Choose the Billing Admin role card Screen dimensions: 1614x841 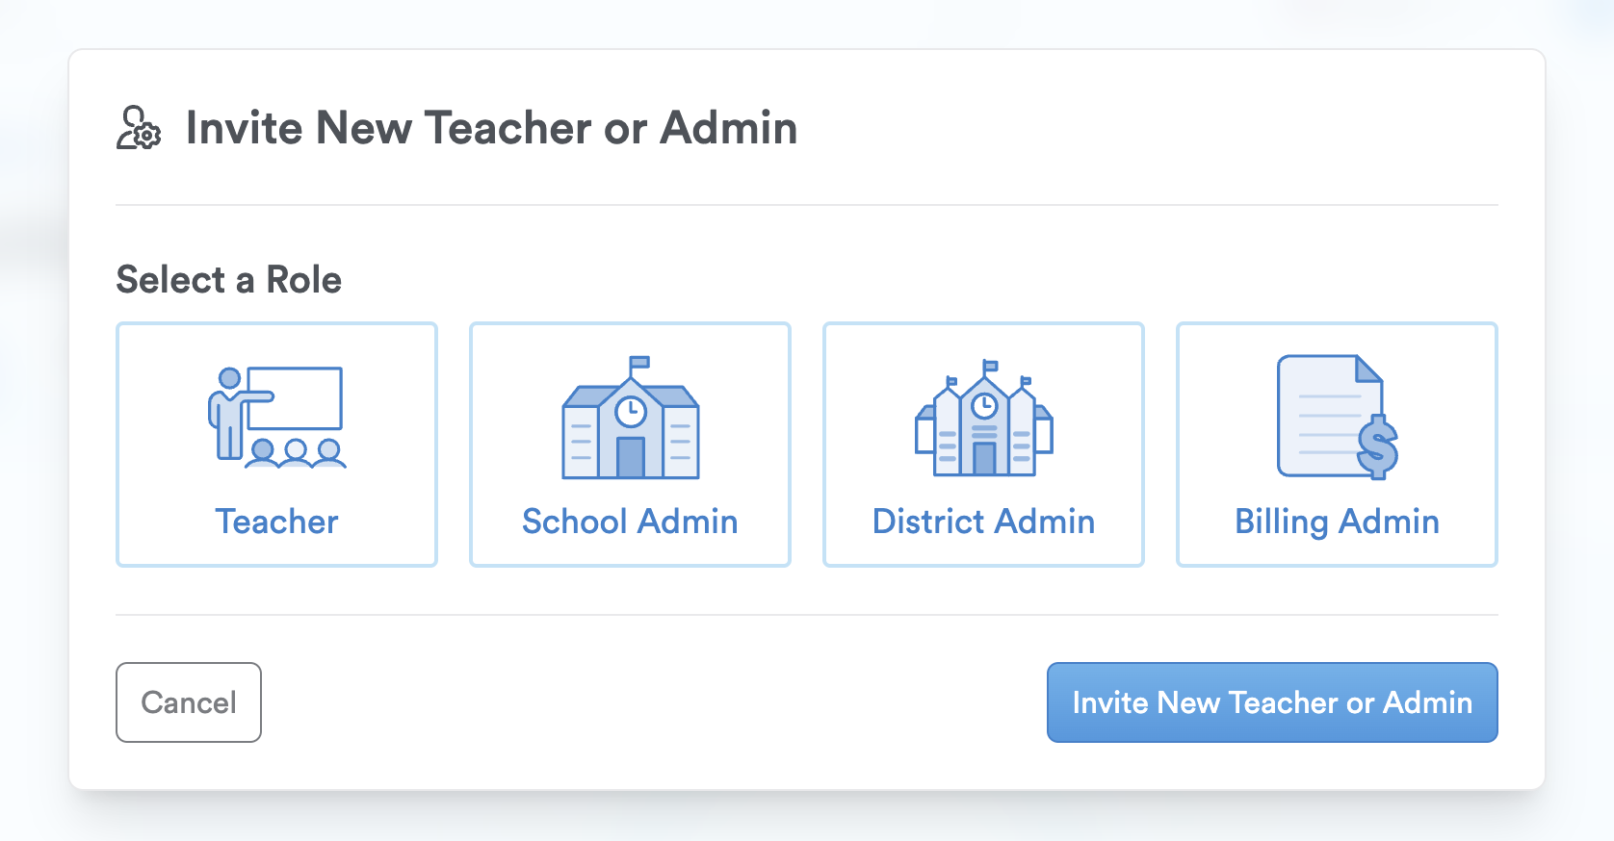click(1337, 445)
